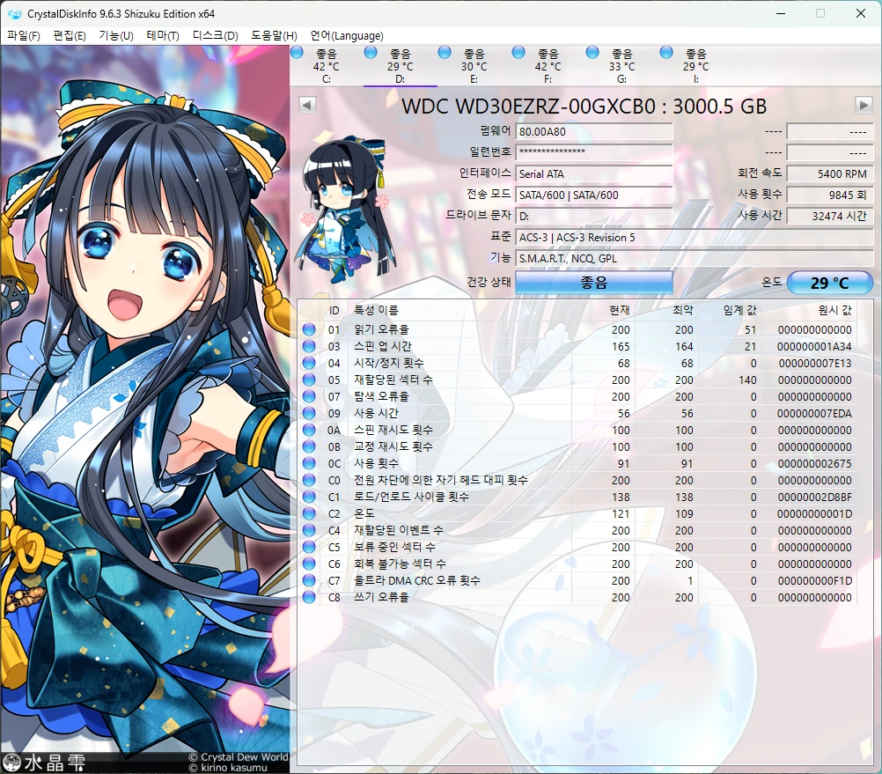The width and height of the screenshot is (882, 774).
Task: Go to previous disk with left arrow
Action: 307,105
